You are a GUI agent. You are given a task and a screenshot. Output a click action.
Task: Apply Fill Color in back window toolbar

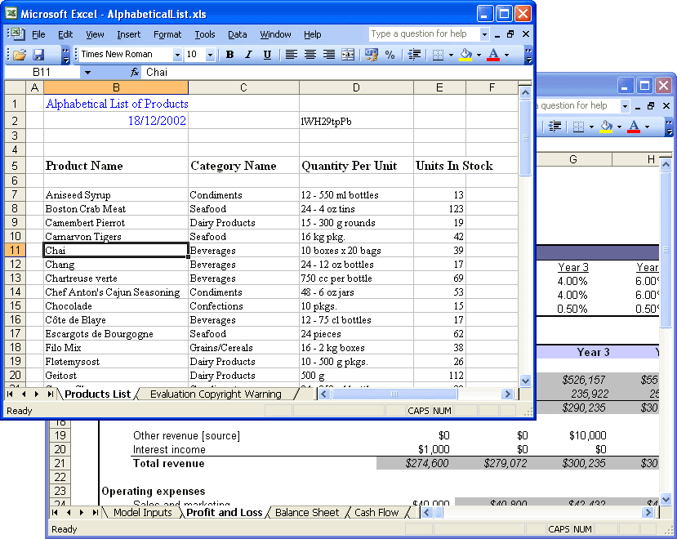[x=606, y=126]
